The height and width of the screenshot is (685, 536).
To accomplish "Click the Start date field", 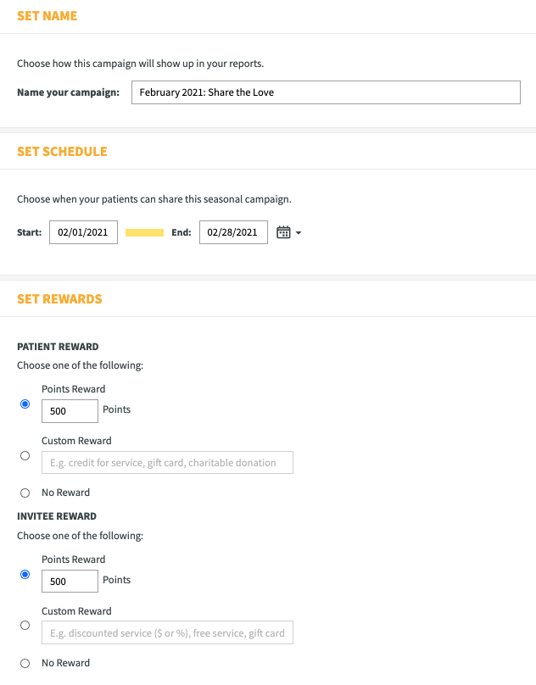I will tap(83, 232).
